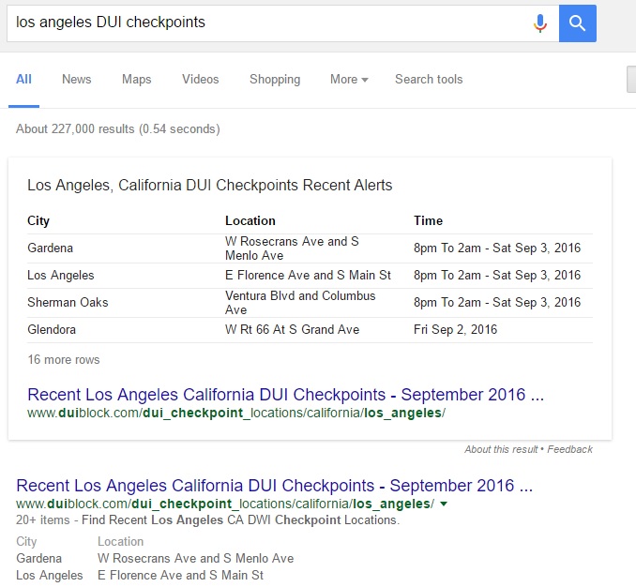Expand 16 more rows in table

(x=63, y=360)
